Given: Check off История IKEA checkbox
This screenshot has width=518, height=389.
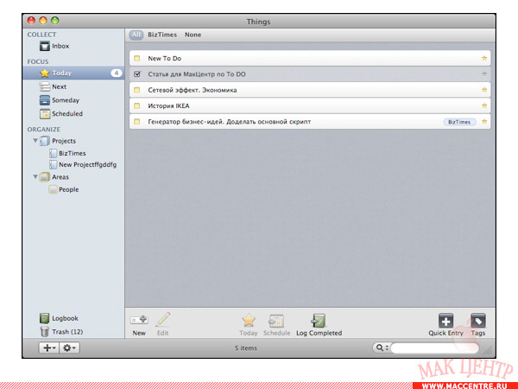Looking at the screenshot, I should point(136,105).
